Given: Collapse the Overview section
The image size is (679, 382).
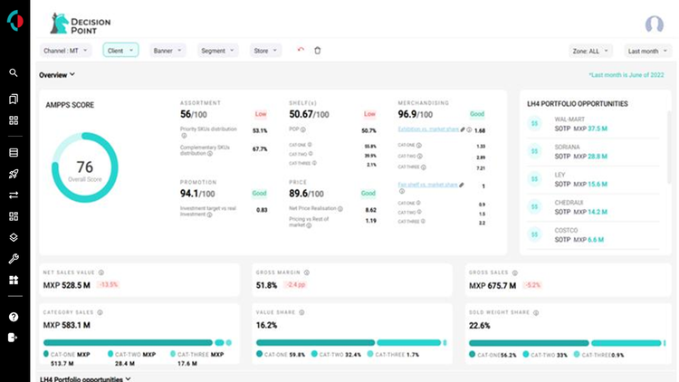Looking at the screenshot, I should point(57,75).
